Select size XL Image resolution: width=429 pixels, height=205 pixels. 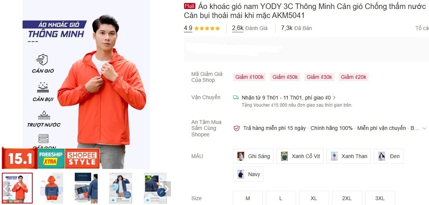[x=314, y=198]
